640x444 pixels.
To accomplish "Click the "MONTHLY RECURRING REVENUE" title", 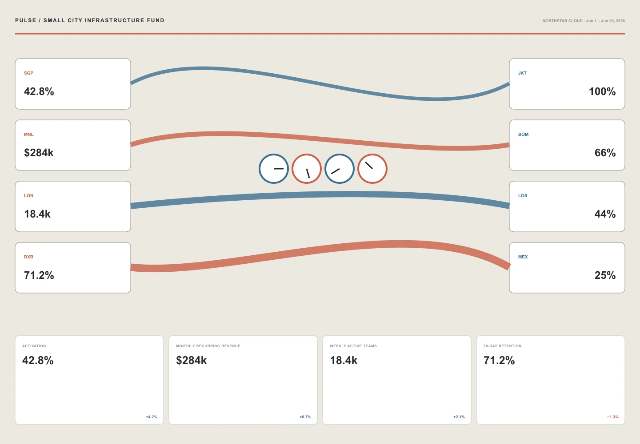I will point(208,346).
